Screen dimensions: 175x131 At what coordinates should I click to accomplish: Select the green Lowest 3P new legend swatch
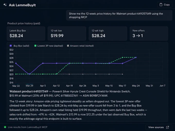(x=35, y=46)
